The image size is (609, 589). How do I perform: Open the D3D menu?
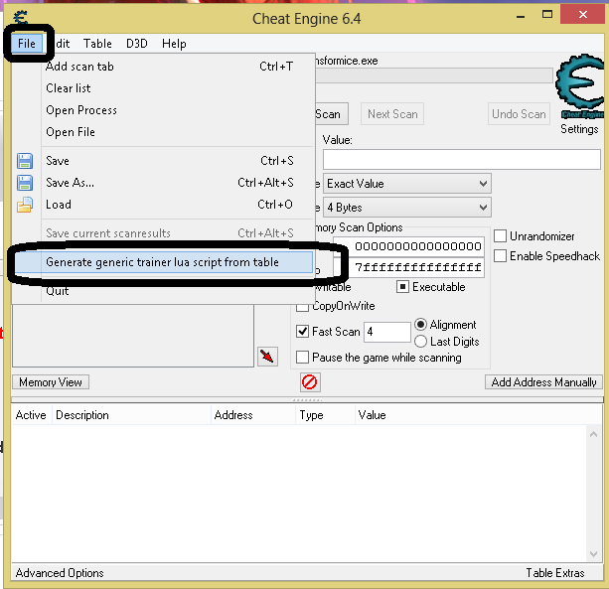pos(137,43)
